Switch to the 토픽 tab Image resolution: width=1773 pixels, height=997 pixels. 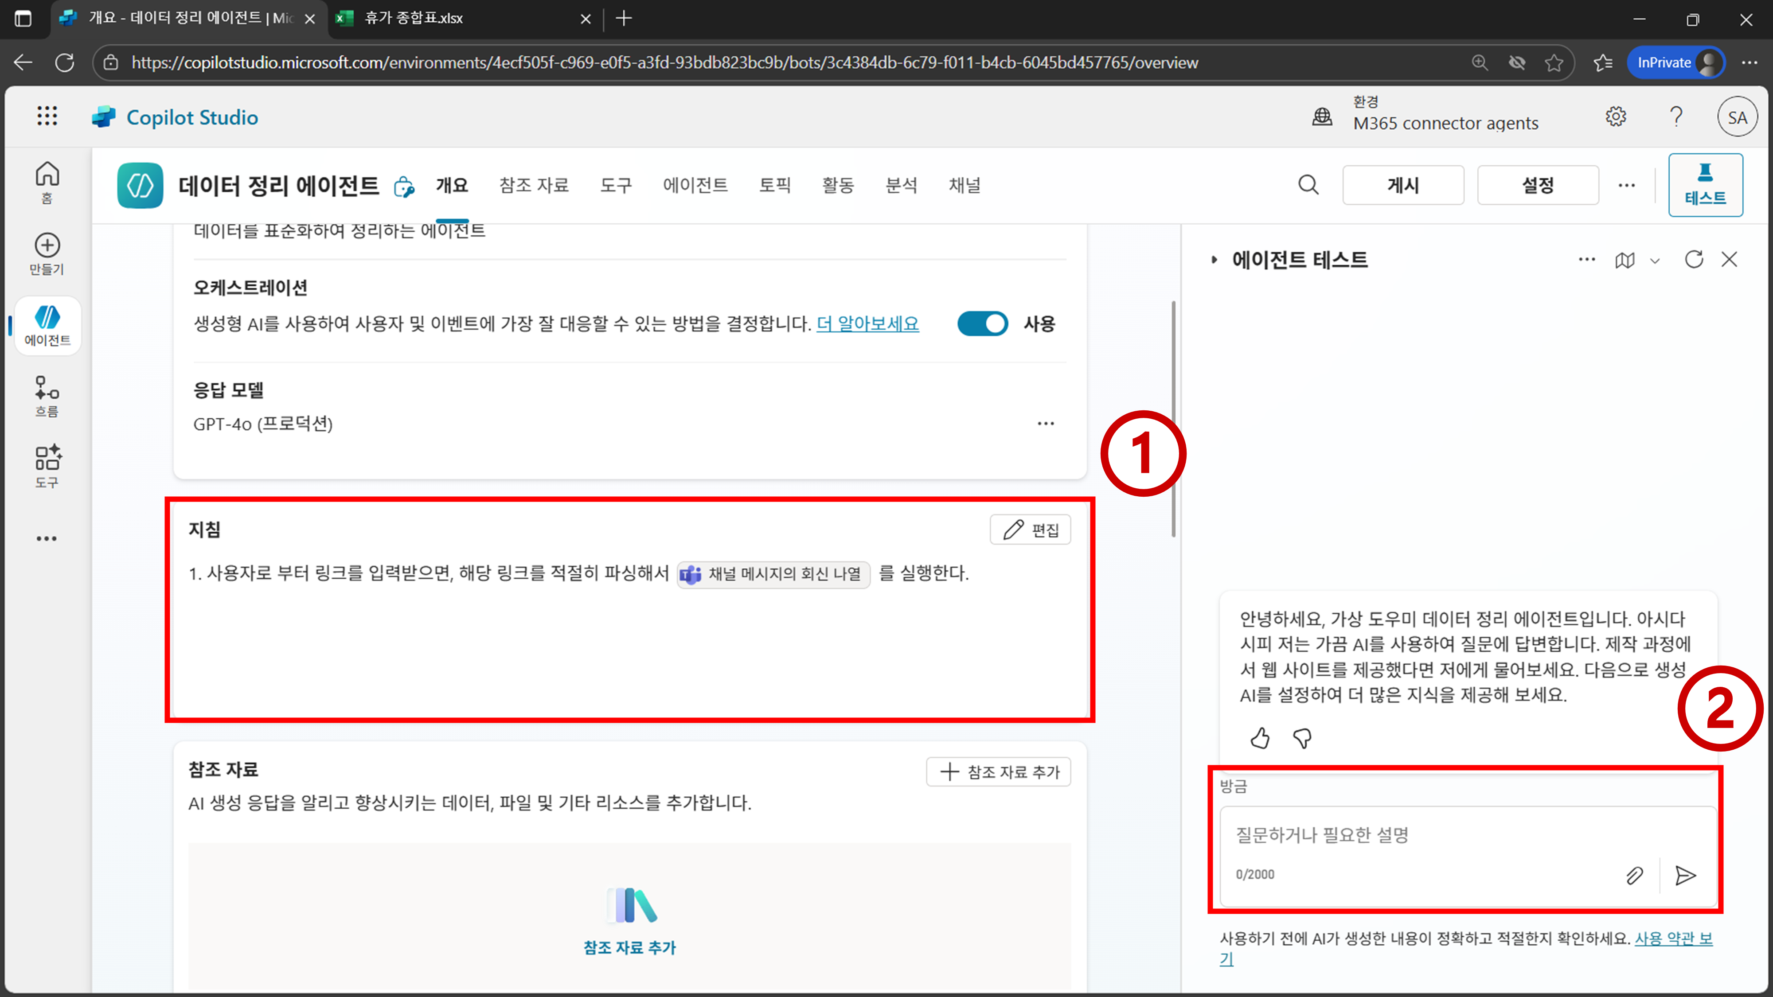(774, 185)
